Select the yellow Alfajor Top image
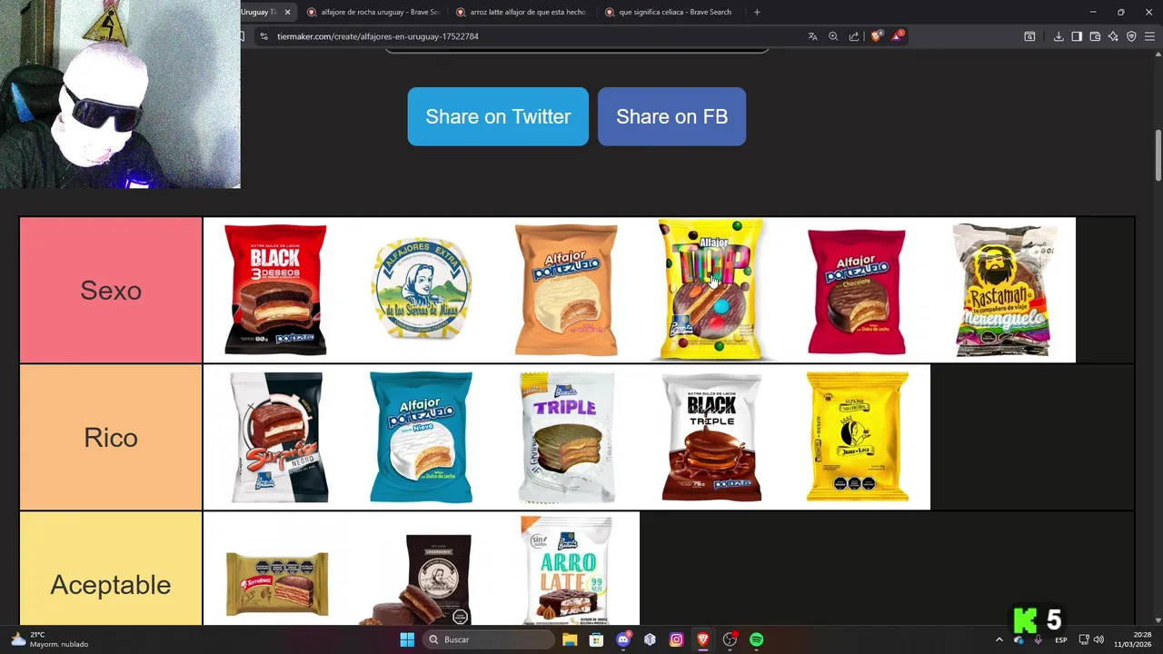 coord(711,290)
